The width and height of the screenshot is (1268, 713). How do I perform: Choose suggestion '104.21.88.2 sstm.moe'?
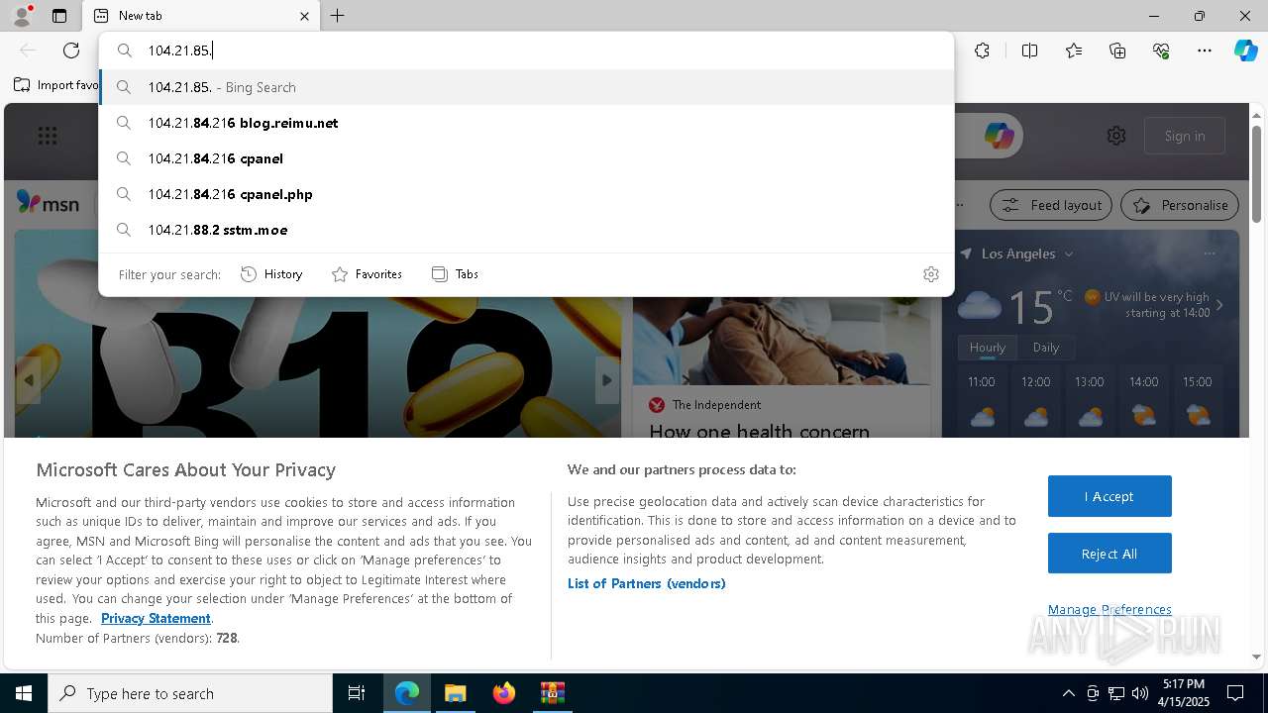pyautogui.click(x=526, y=230)
